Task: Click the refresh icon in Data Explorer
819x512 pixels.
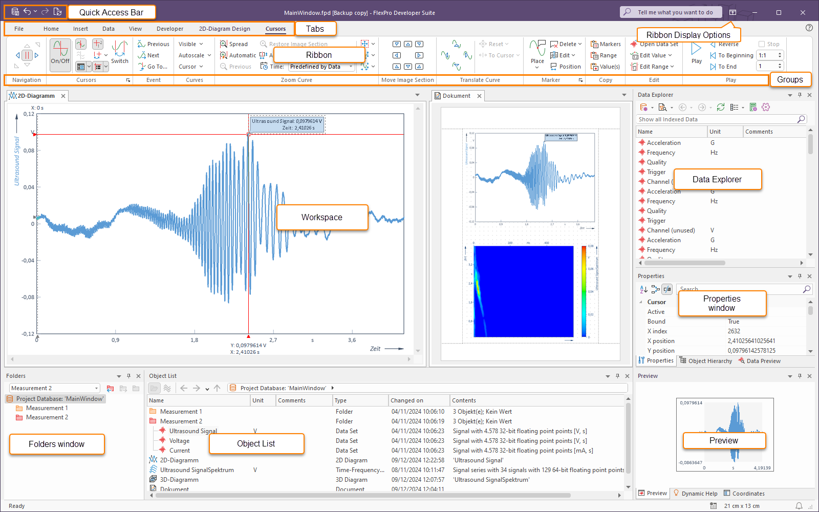Action: (x=721, y=107)
